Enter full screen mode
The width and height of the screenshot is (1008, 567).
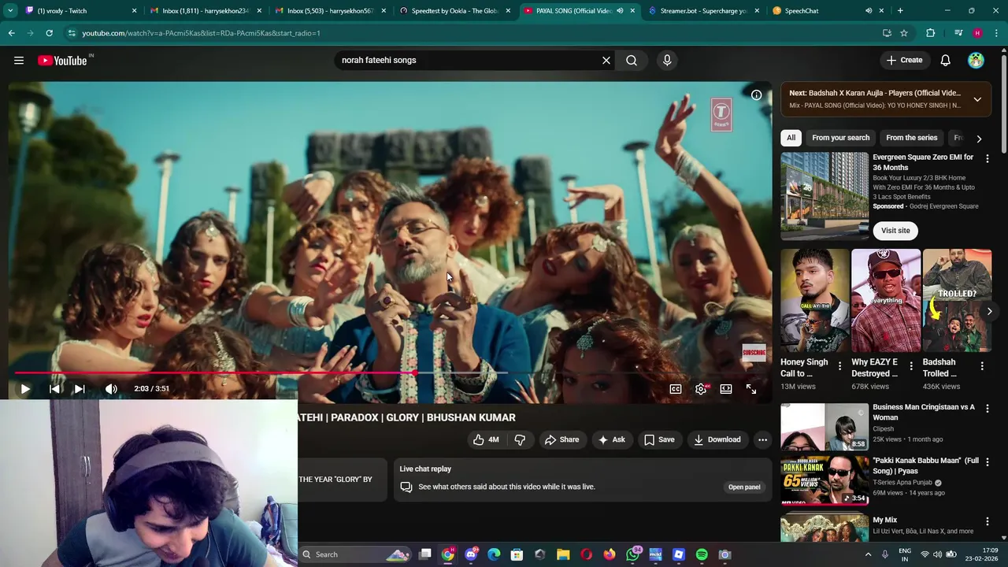coord(751,388)
